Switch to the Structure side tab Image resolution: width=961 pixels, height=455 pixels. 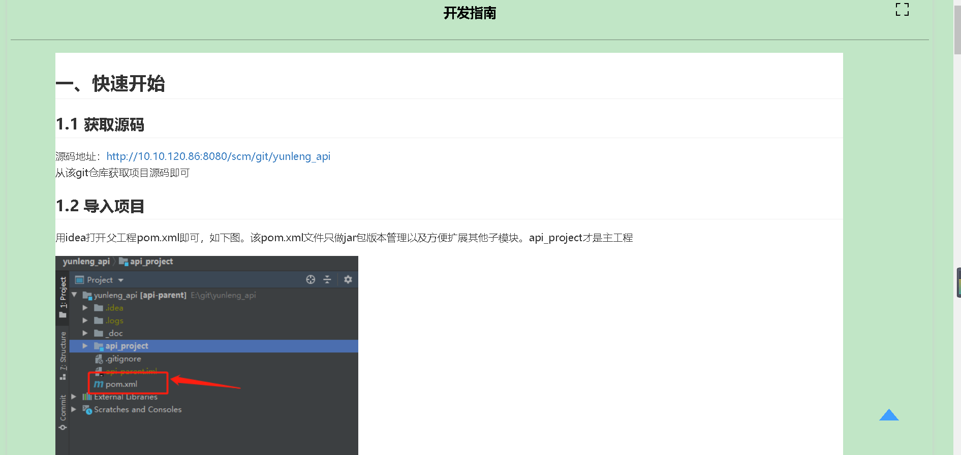pos(63,355)
